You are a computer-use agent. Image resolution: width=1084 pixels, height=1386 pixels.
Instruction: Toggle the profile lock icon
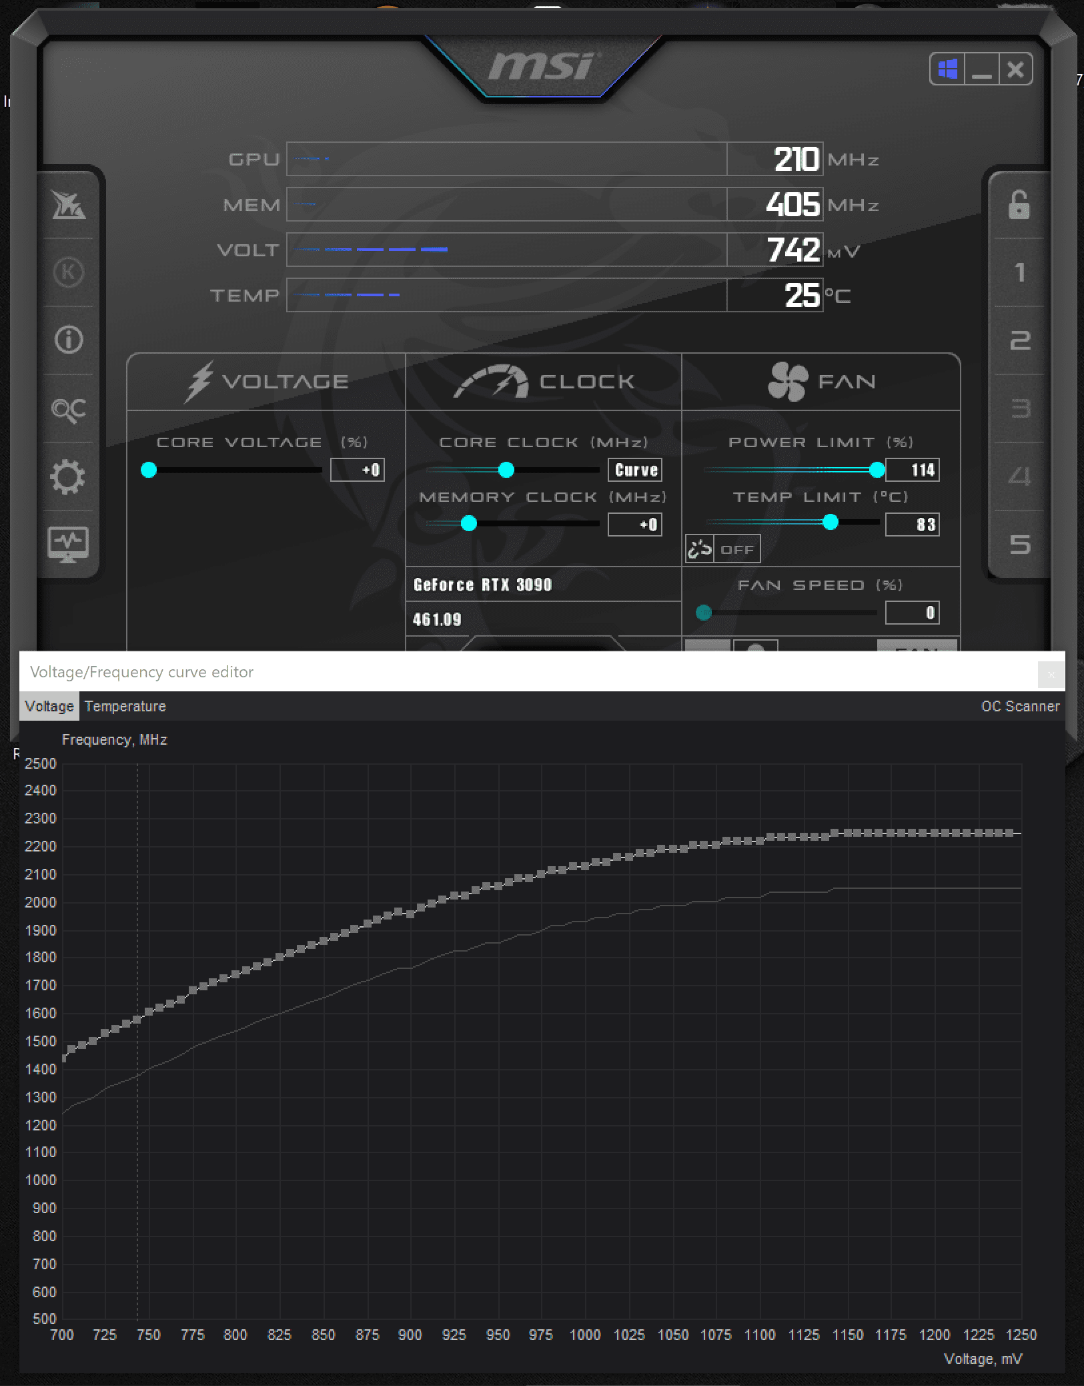(x=1019, y=204)
